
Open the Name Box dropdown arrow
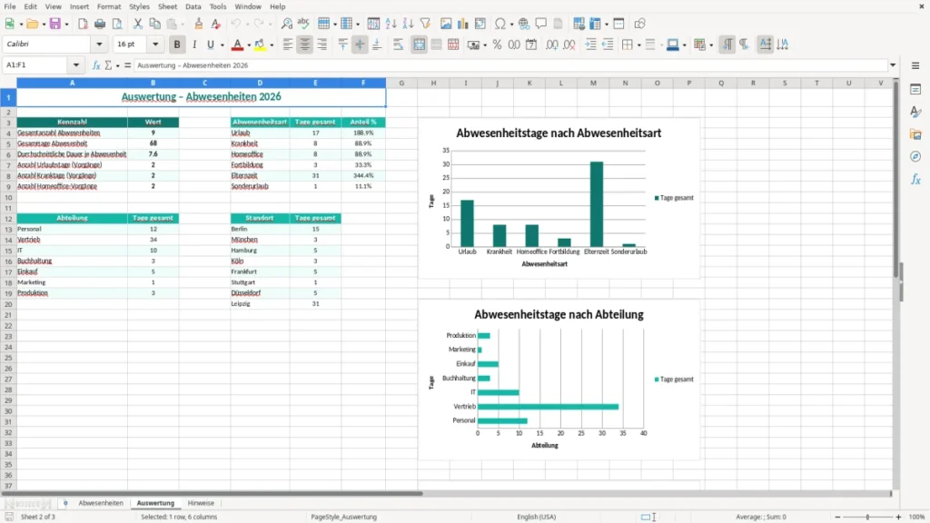pos(76,65)
